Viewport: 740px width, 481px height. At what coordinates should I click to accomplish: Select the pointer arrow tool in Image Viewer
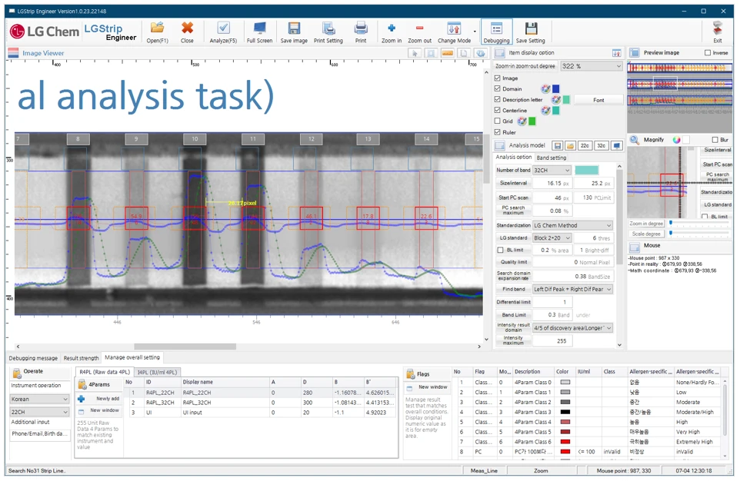415,53
